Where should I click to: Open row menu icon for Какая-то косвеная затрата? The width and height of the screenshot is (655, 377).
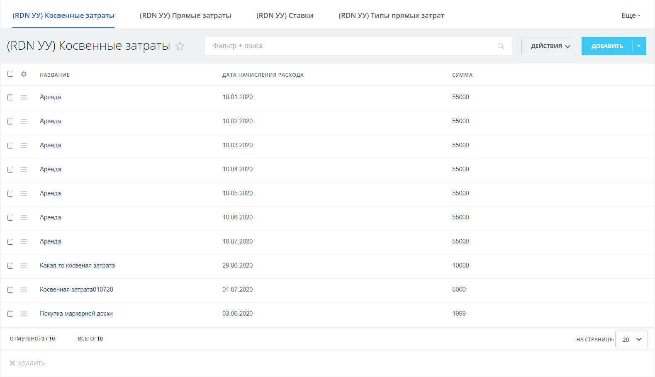click(24, 266)
